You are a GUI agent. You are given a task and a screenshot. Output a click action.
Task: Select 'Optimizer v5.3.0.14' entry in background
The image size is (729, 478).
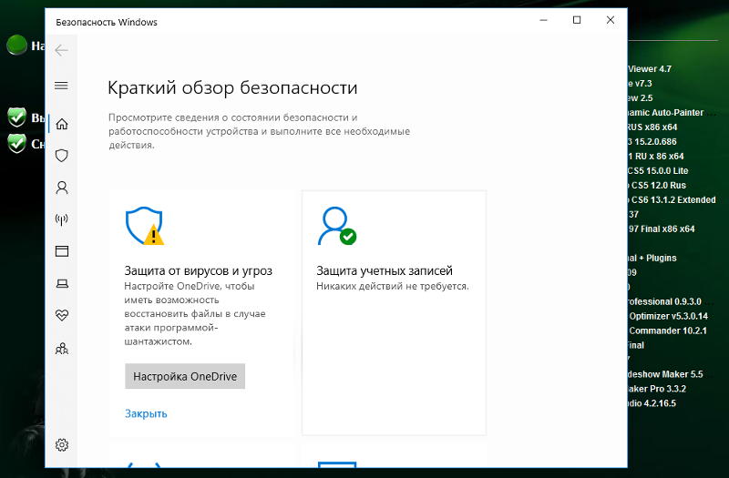669,316
